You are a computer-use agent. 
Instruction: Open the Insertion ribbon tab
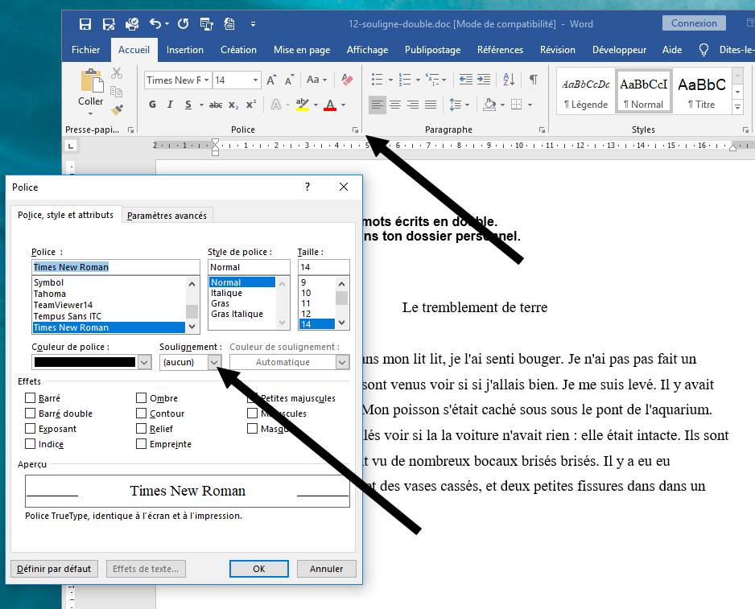pyautogui.click(x=185, y=50)
